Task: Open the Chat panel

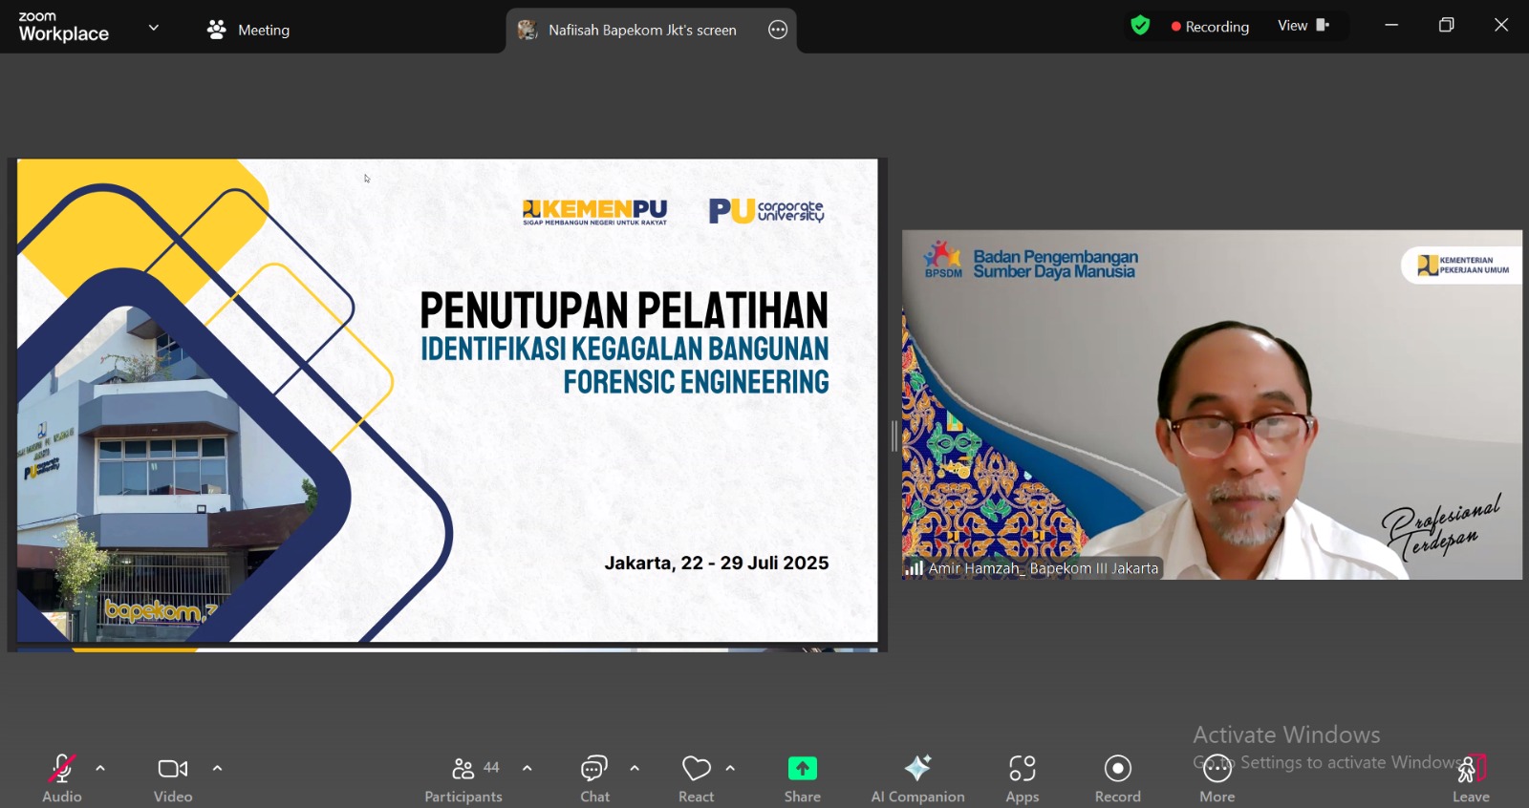Action: coord(594,778)
